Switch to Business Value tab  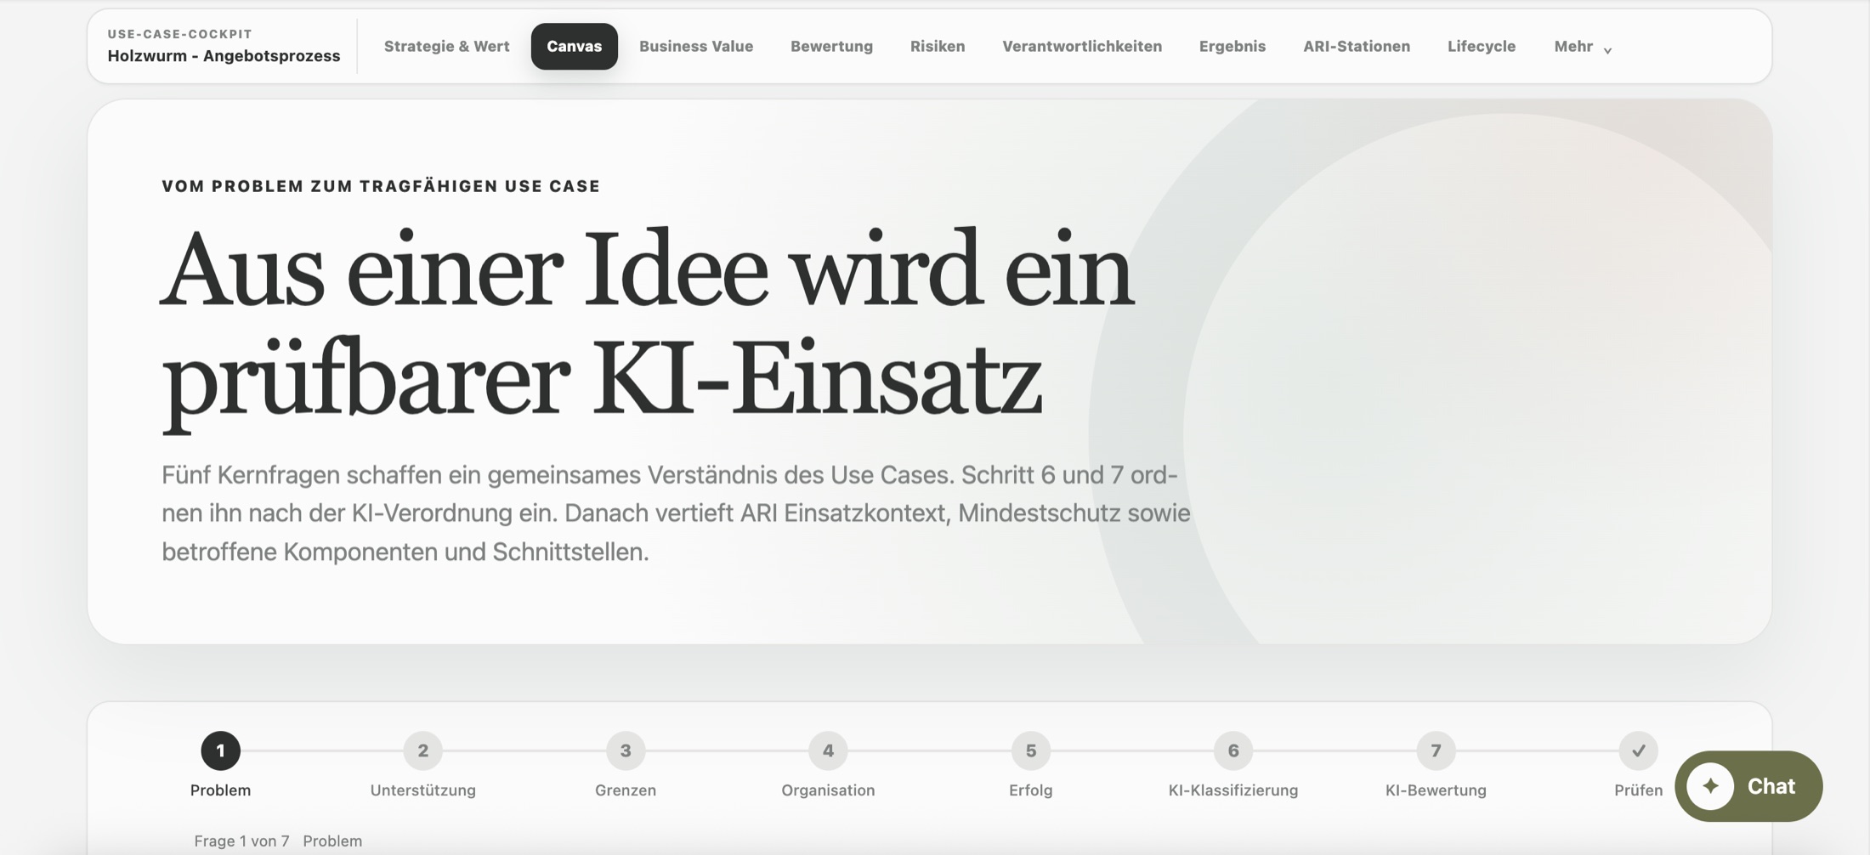(x=696, y=46)
